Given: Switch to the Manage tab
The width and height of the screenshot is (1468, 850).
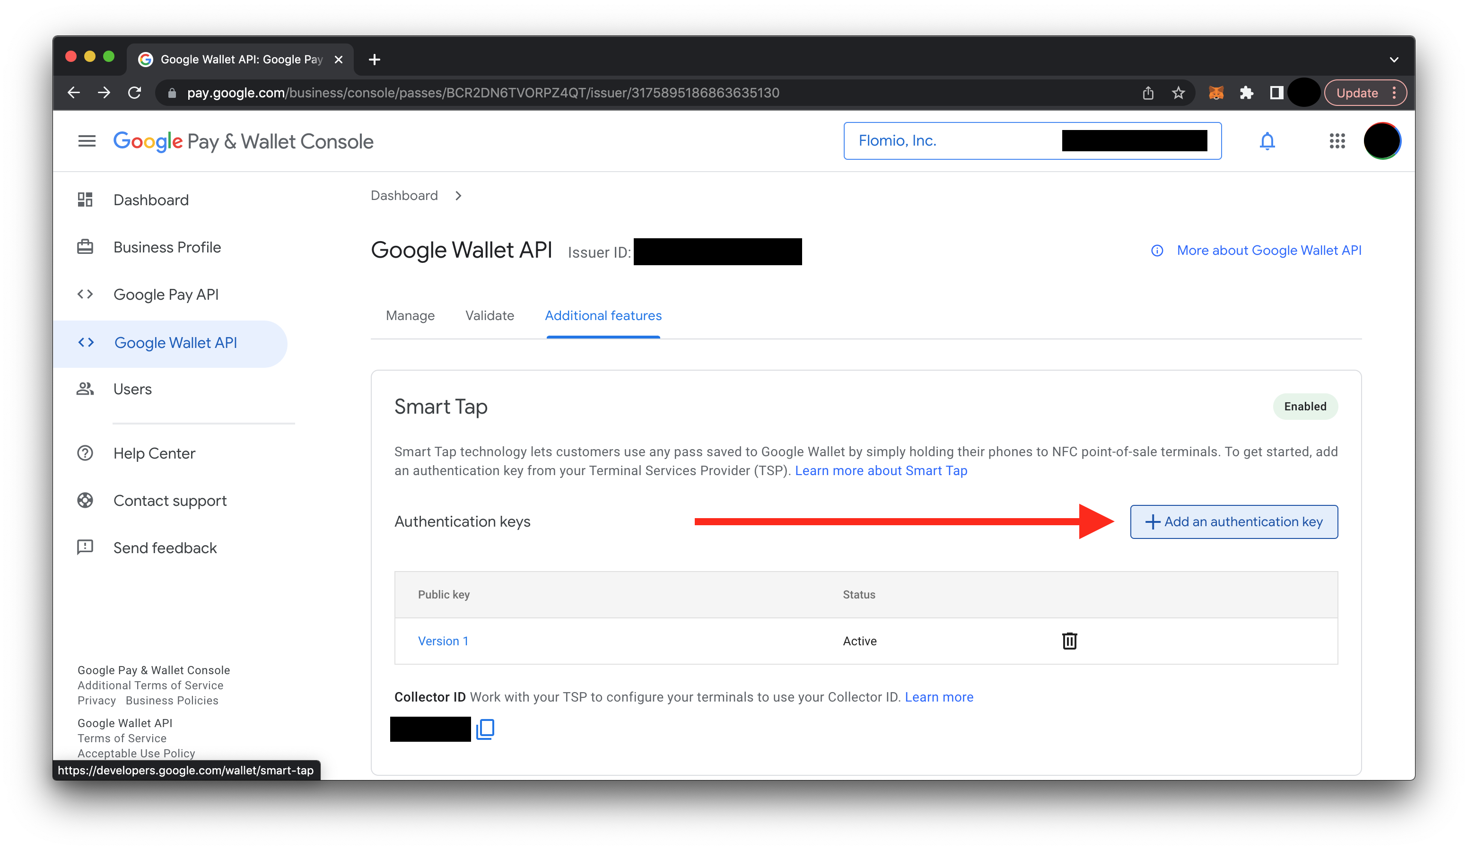Looking at the screenshot, I should [410, 315].
